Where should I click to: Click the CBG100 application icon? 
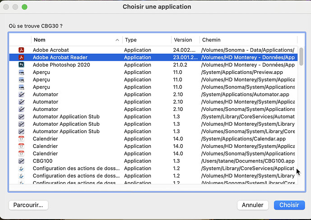[21, 161]
